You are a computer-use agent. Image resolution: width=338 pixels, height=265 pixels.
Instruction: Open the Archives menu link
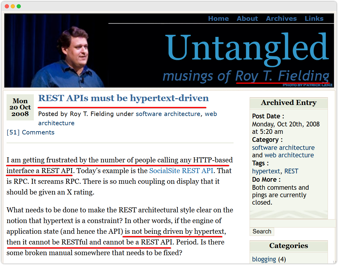(x=281, y=18)
